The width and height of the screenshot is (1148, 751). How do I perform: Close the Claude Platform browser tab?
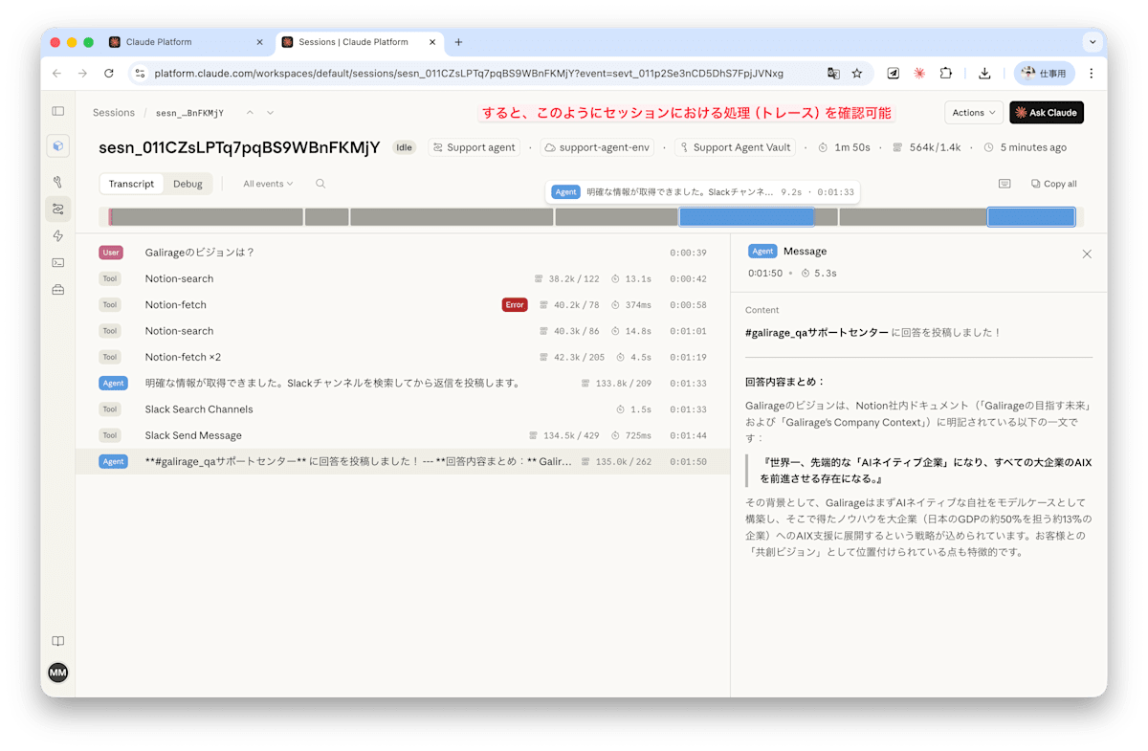(x=259, y=42)
